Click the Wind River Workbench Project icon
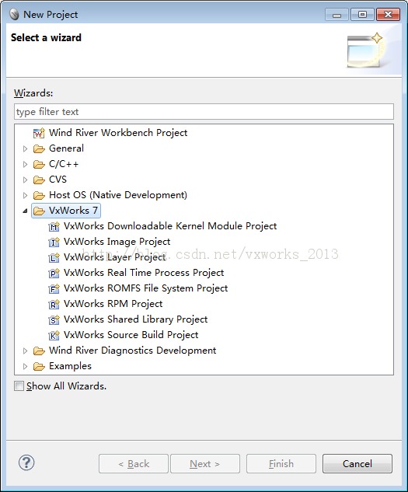 pyautogui.click(x=39, y=133)
